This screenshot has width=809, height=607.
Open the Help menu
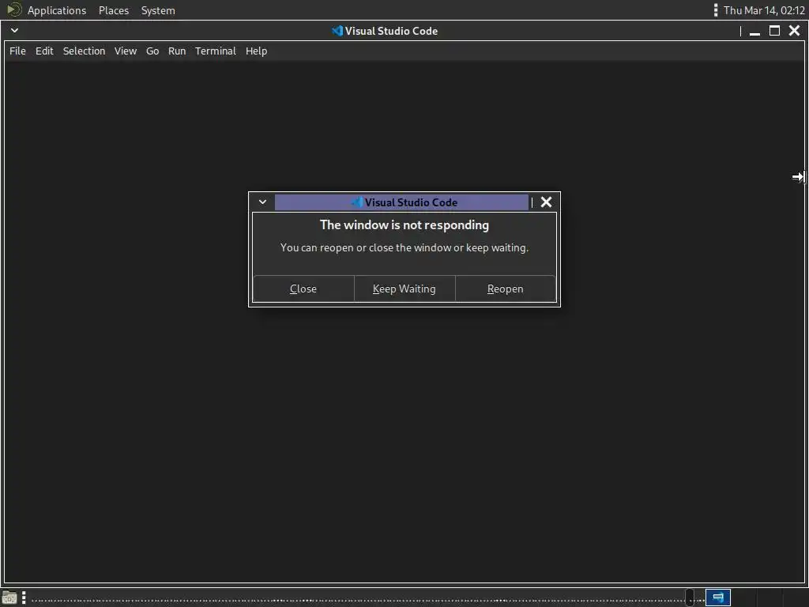257,51
